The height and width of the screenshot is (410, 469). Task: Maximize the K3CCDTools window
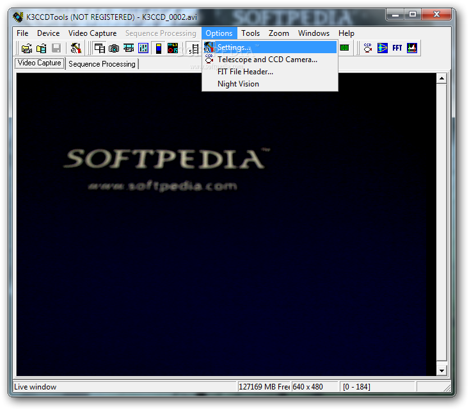click(413, 15)
